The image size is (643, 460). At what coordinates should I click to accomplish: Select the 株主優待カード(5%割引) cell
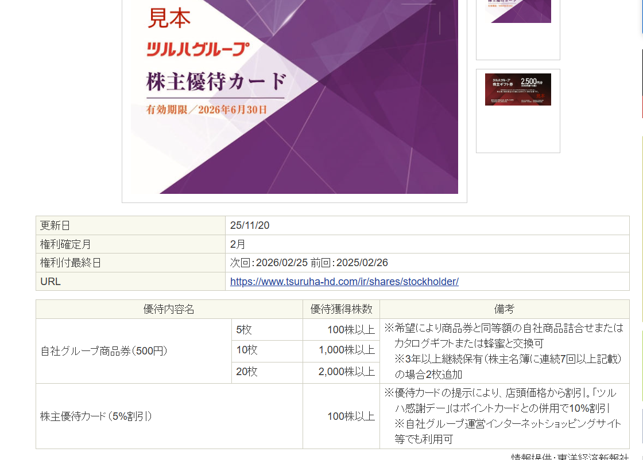96,416
